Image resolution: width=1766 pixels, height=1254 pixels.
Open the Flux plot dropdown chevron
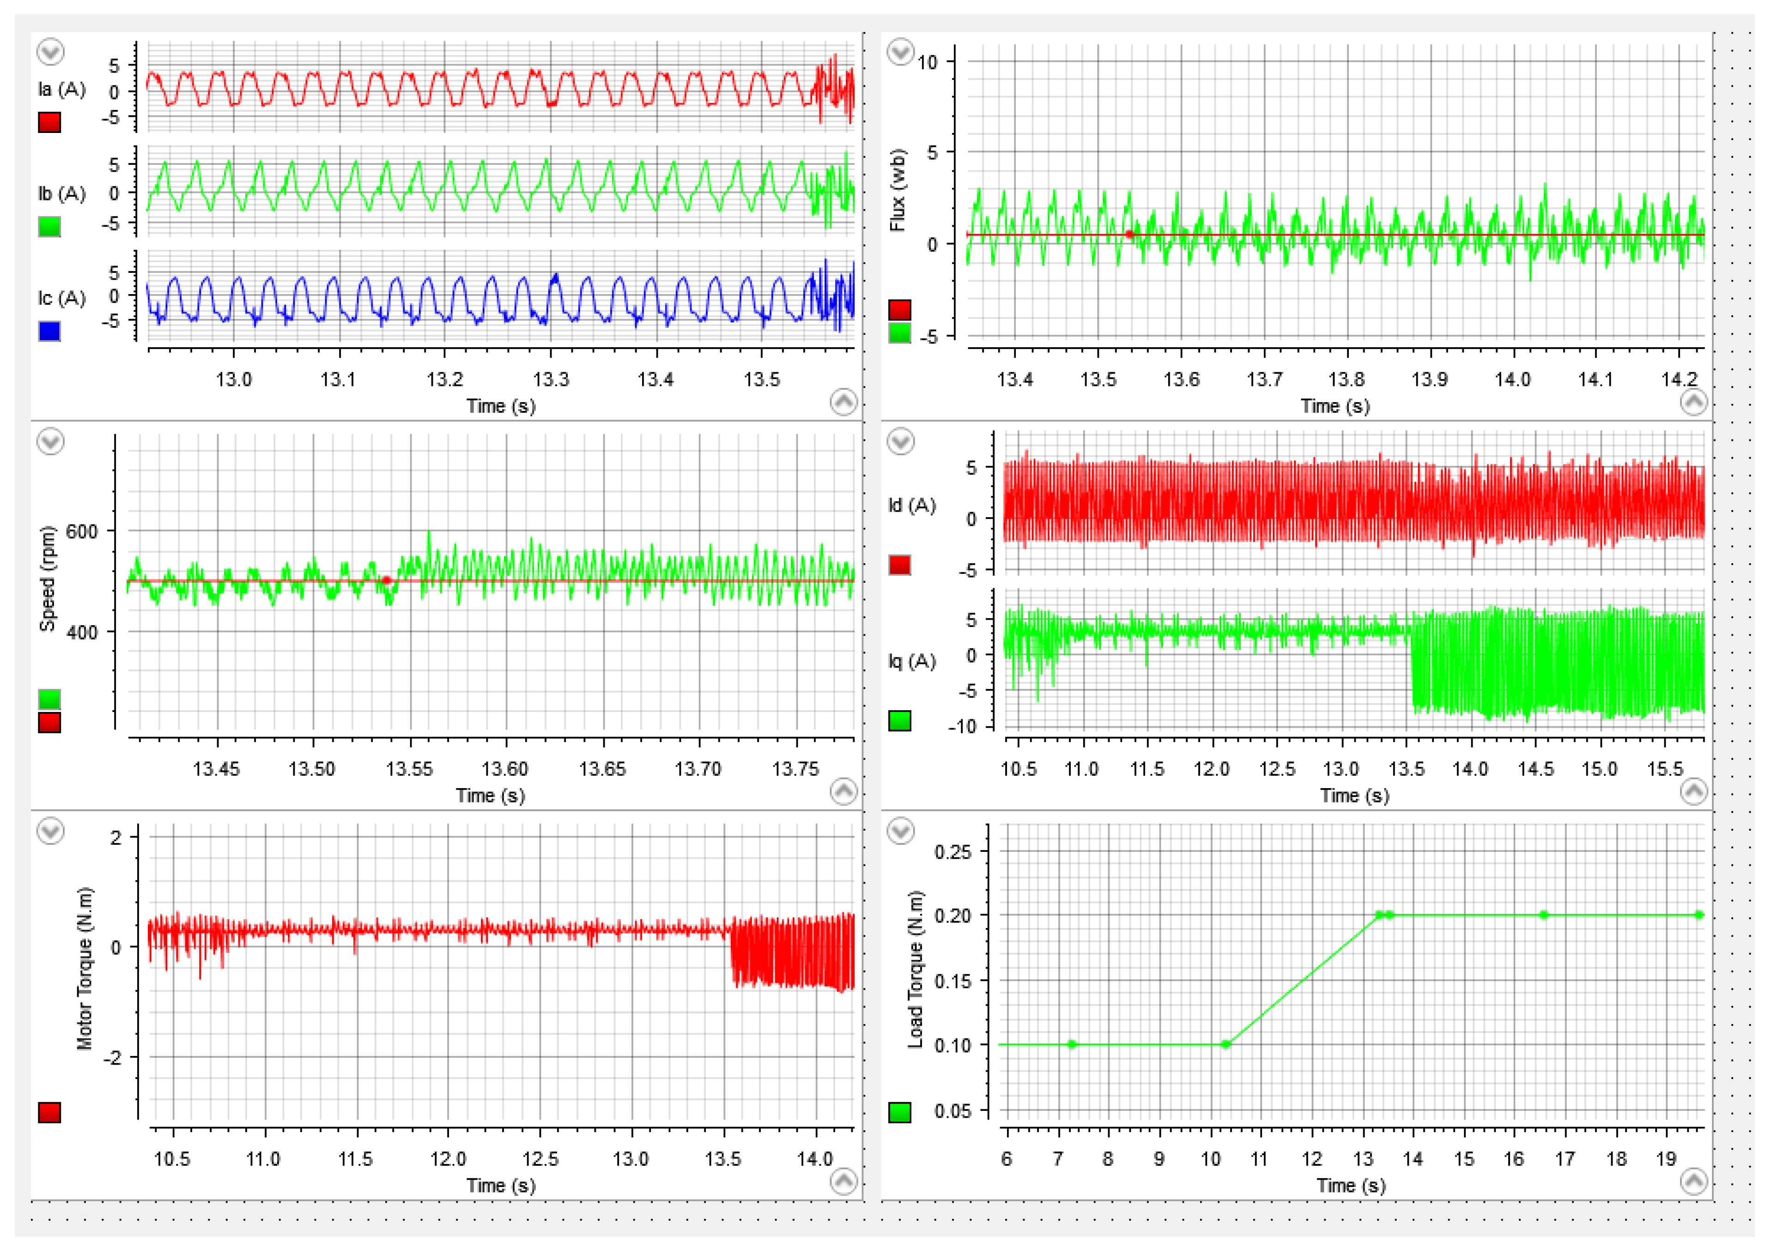coord(900,53)
